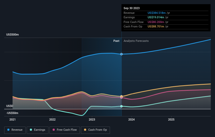215x137 pixels.
Task: Click the US$0 y-axis label
Action: coord(10,106)
